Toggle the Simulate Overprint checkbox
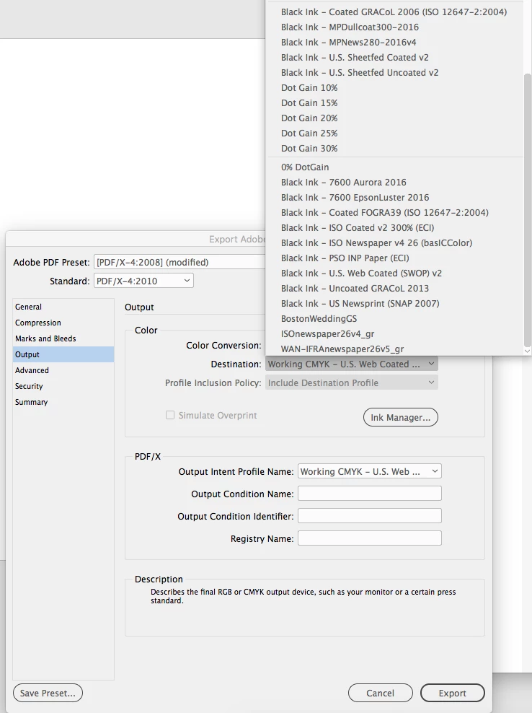 click(170, 415)
